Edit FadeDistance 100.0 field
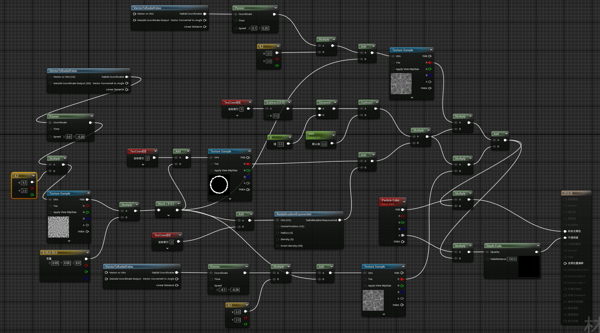 (x=512, y=259)
